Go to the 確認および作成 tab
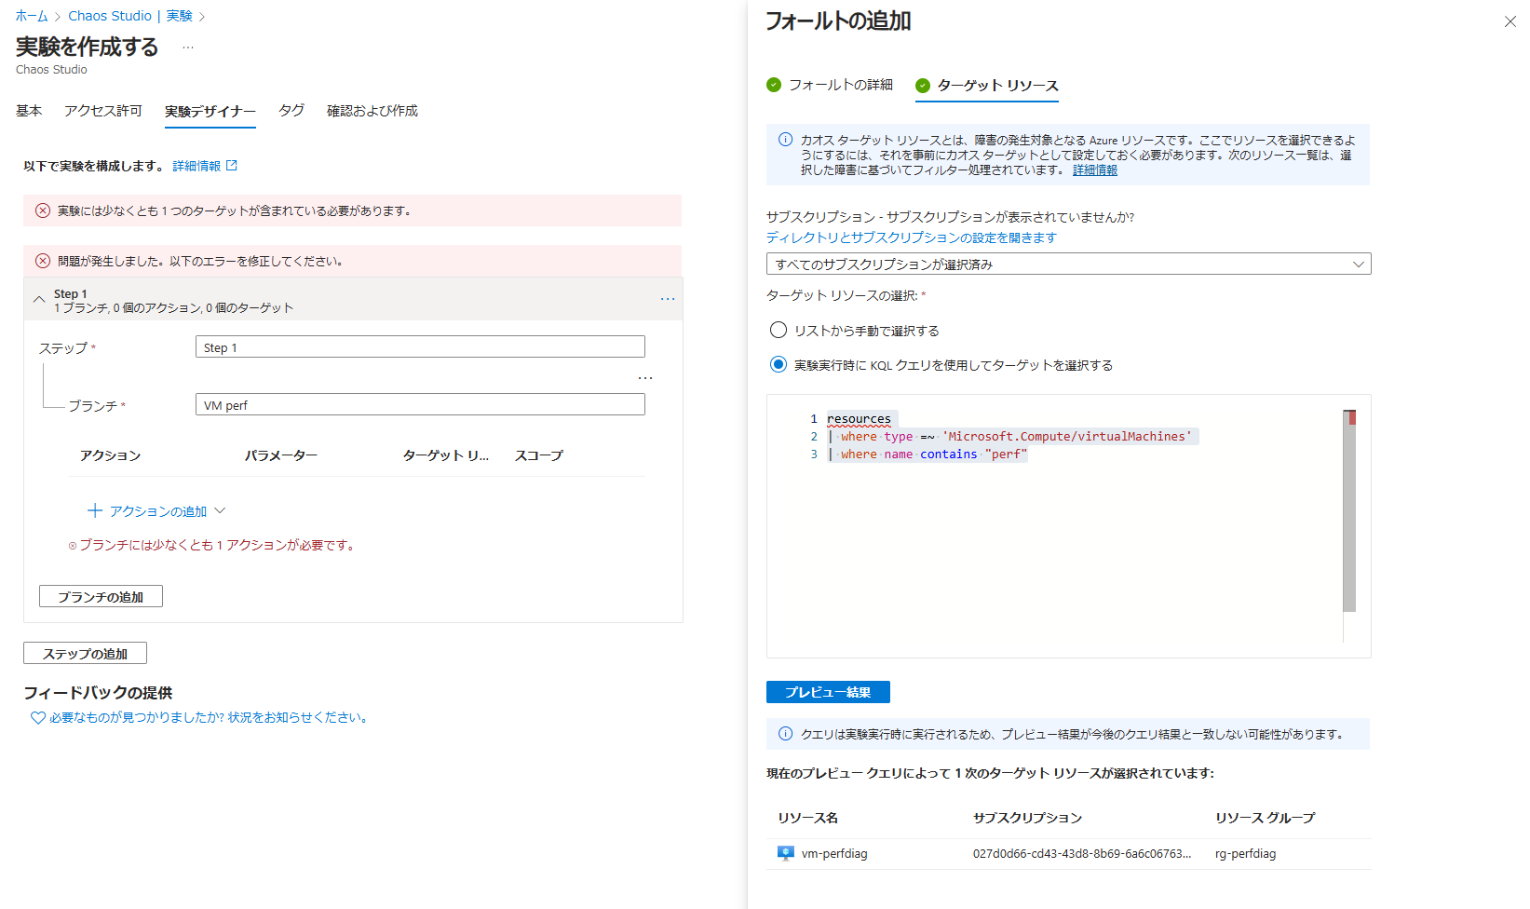 point(372,111)
